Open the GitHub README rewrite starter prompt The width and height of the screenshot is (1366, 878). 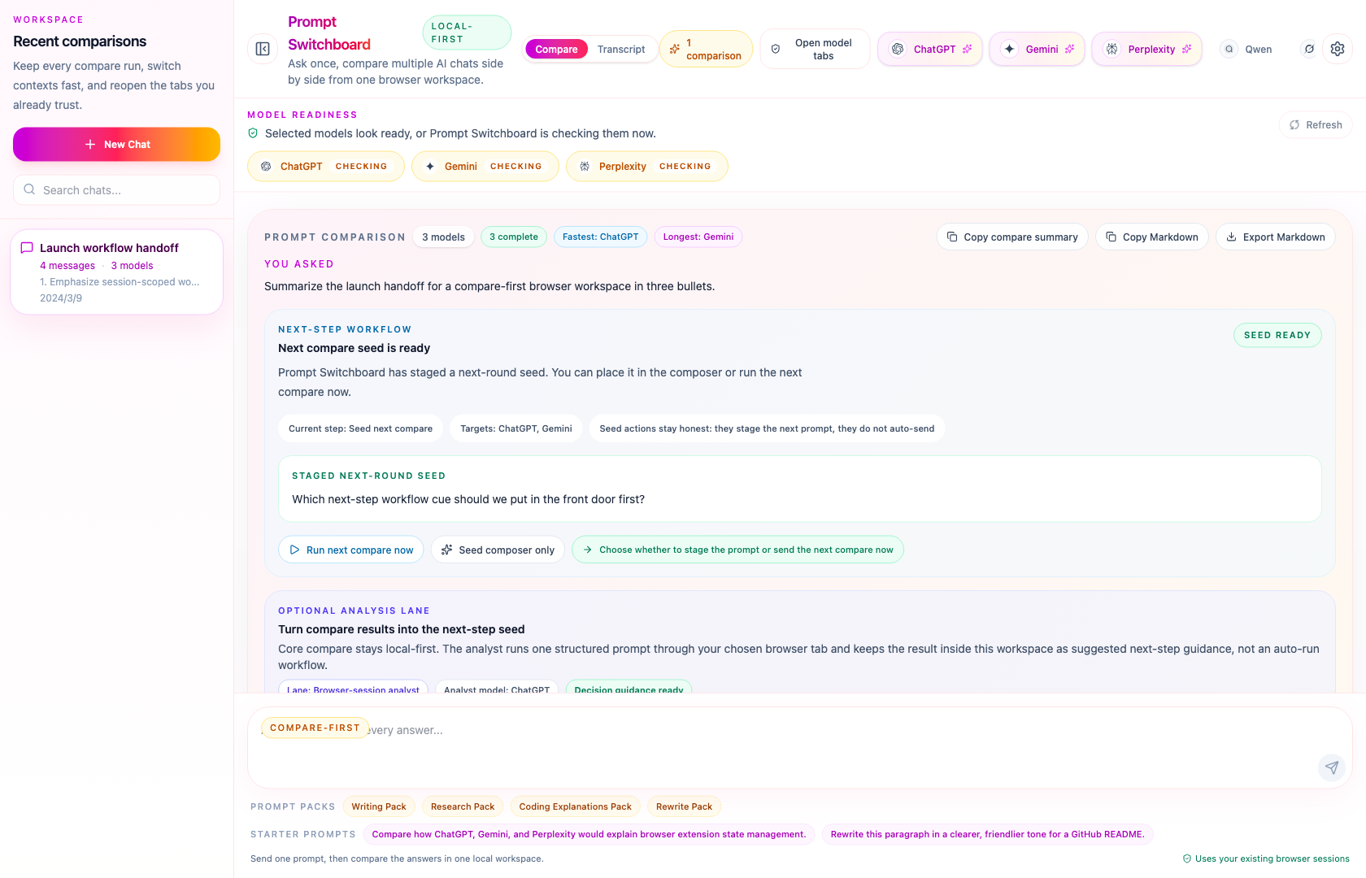click(986, 834)
